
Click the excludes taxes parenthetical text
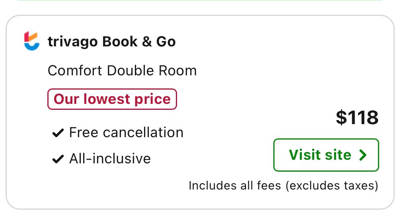point(331,186)
